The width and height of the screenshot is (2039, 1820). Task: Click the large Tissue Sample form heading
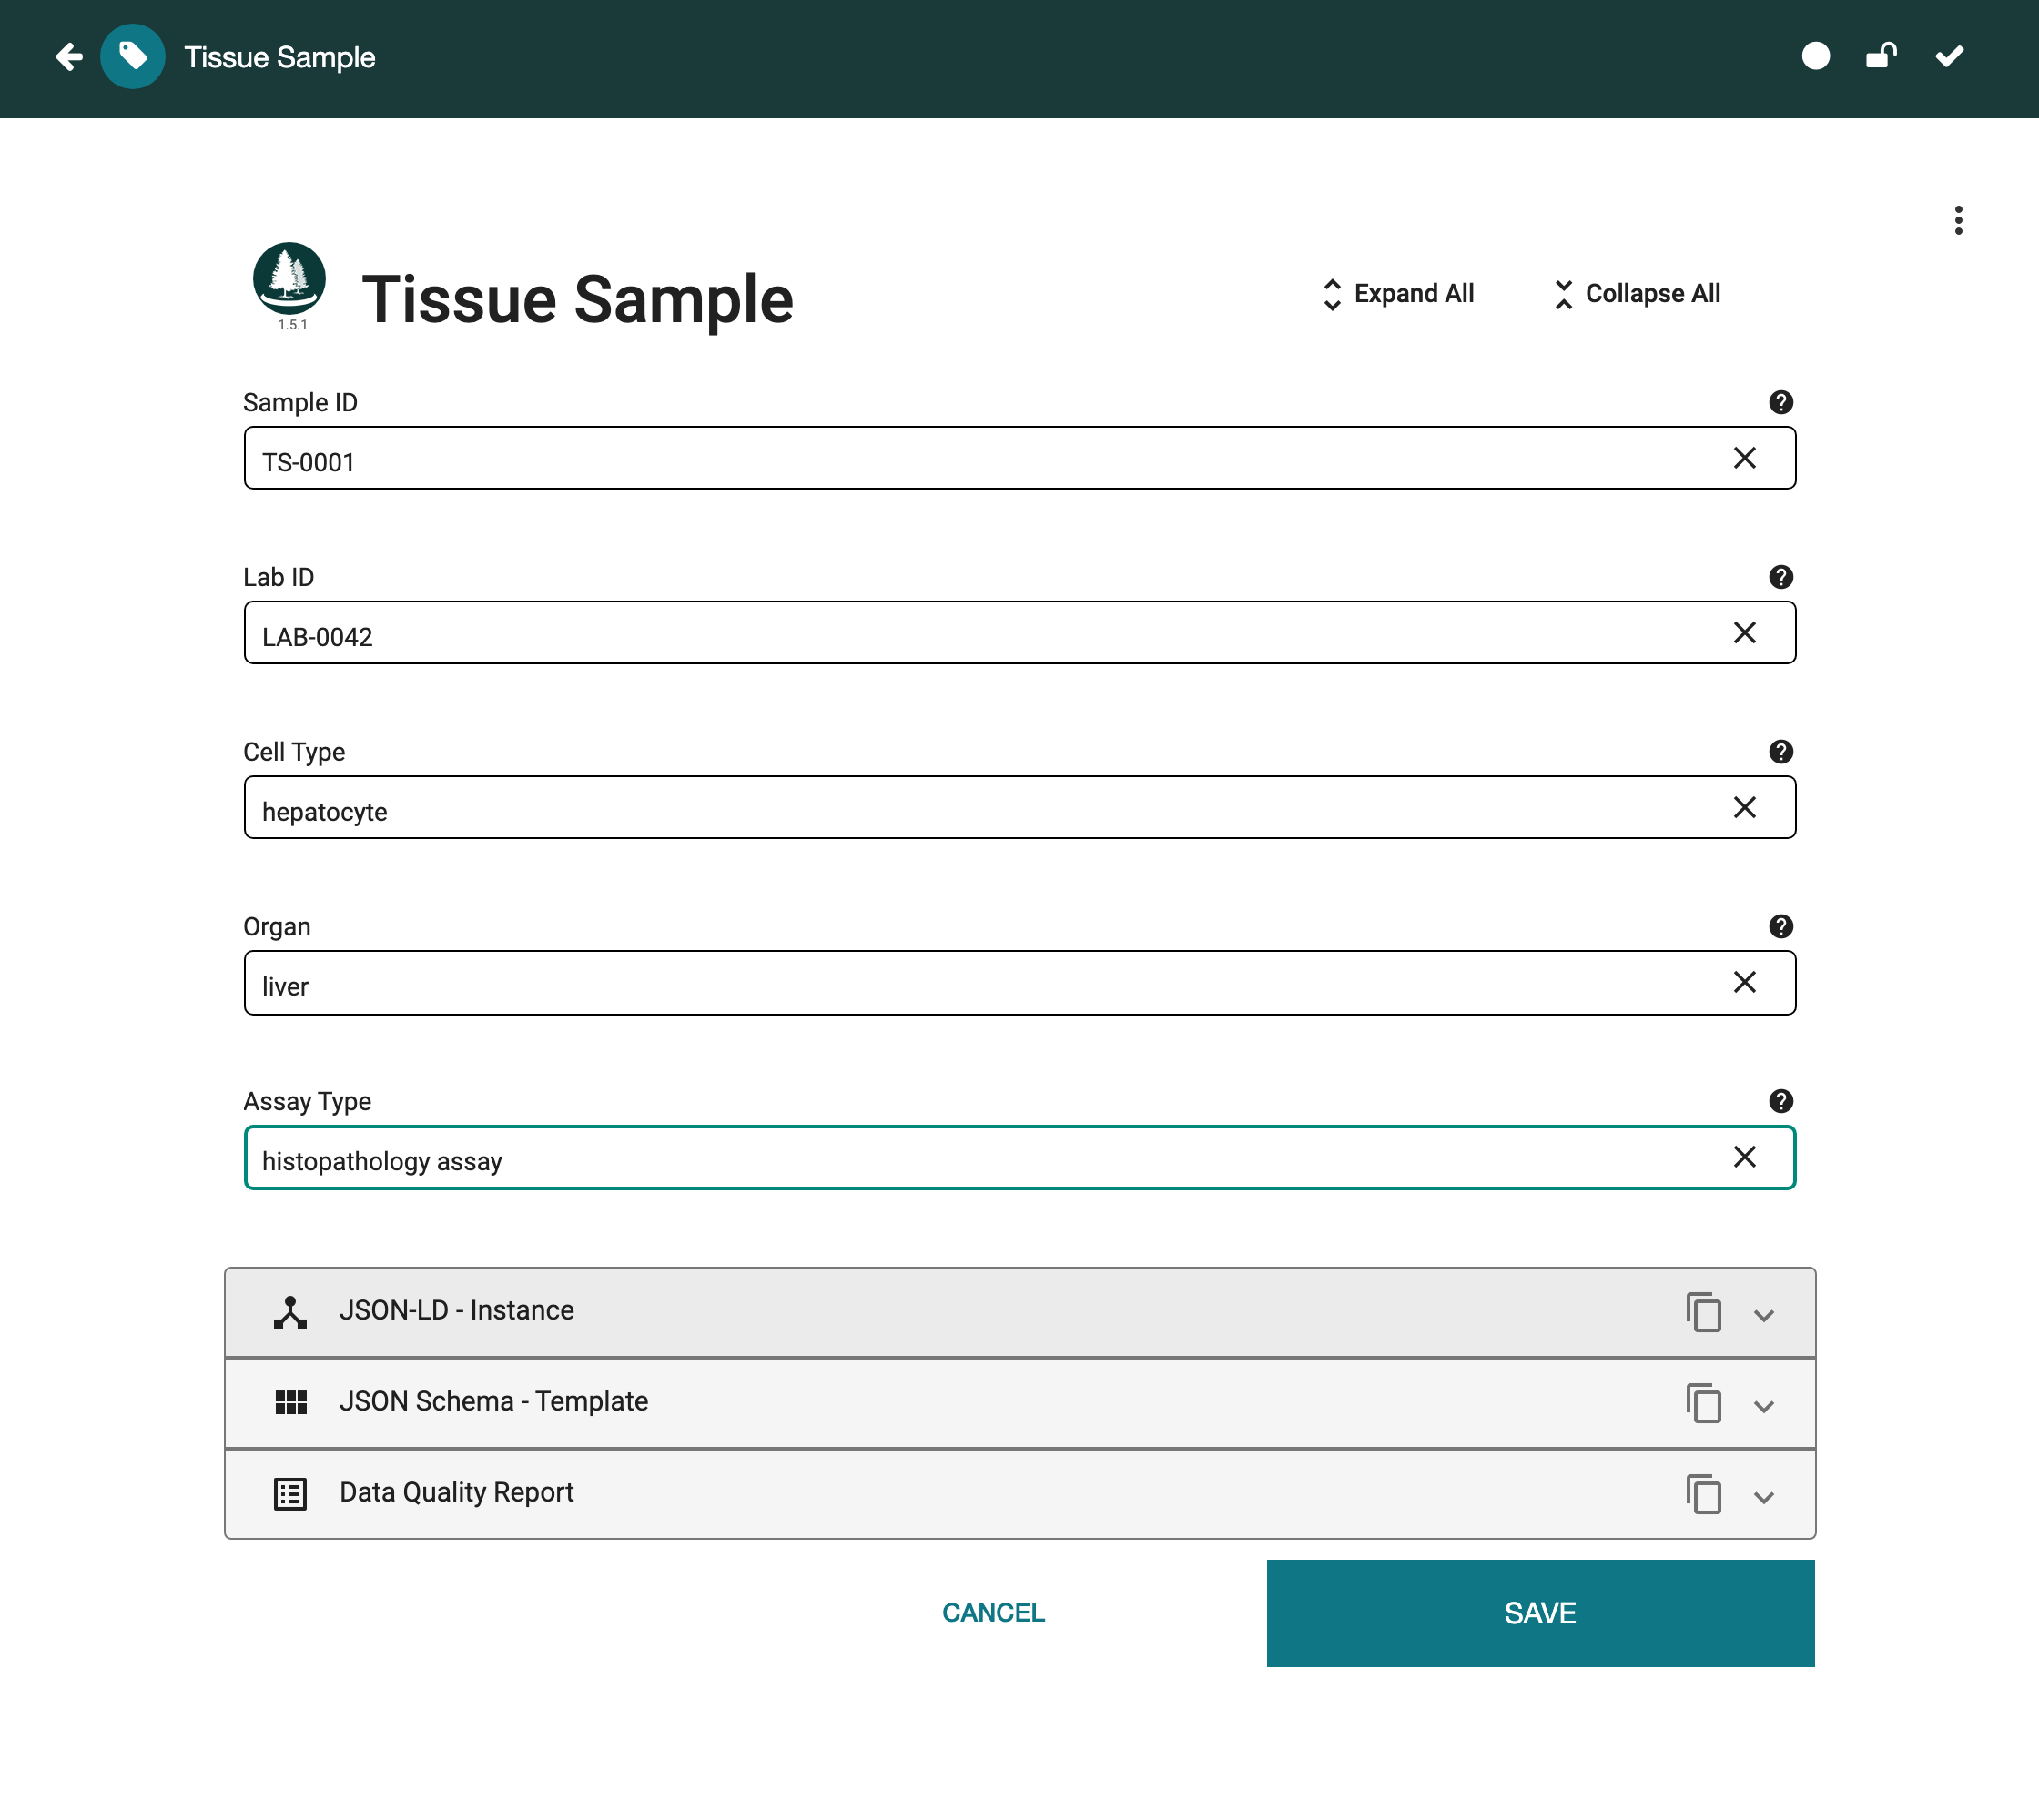(577, 299)
